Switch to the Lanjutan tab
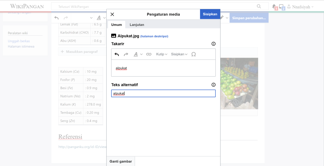Image resolution: width=324 pixels, height=166 pixels. 137,24
